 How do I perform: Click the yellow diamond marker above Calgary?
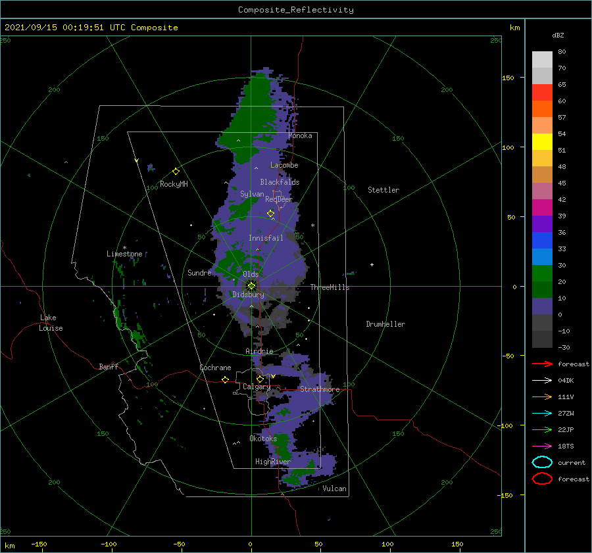tap(260, 379)
